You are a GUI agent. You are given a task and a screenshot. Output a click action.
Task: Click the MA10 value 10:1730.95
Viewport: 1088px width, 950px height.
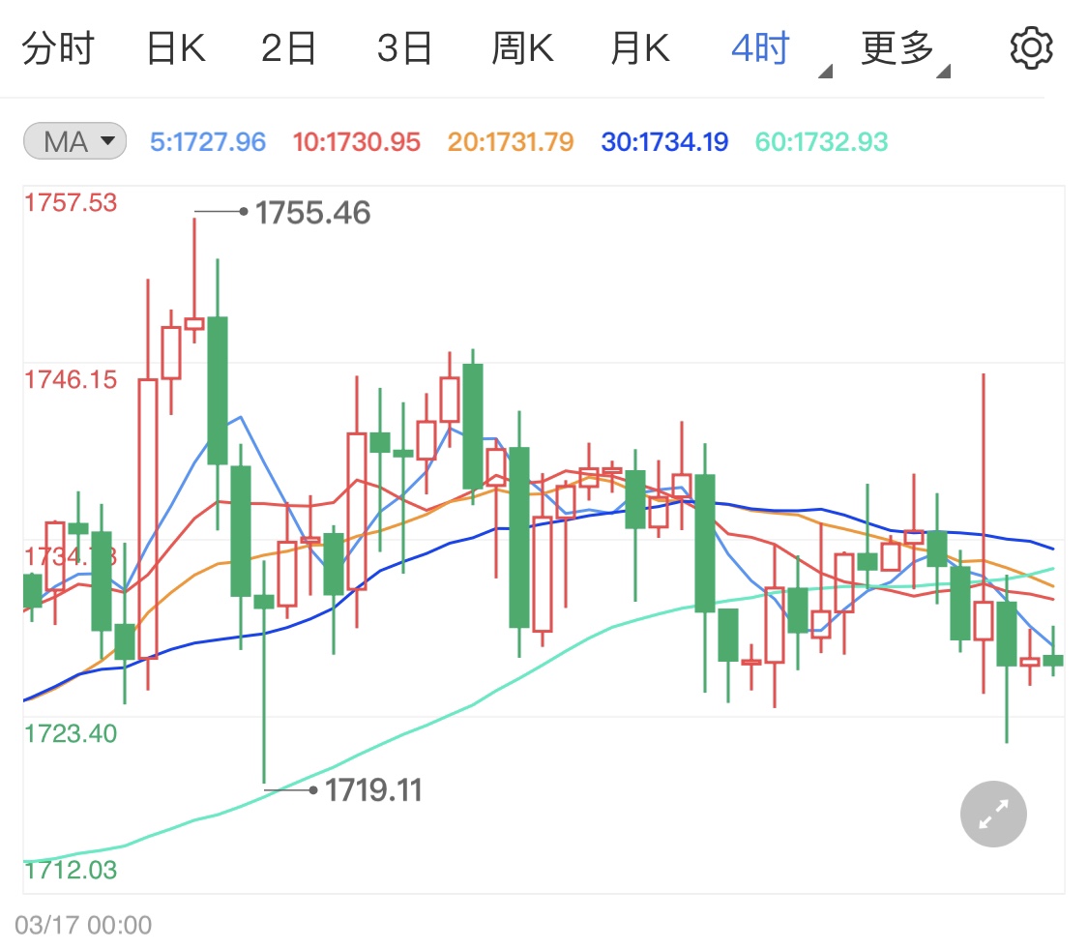click(x=357, y=141)
